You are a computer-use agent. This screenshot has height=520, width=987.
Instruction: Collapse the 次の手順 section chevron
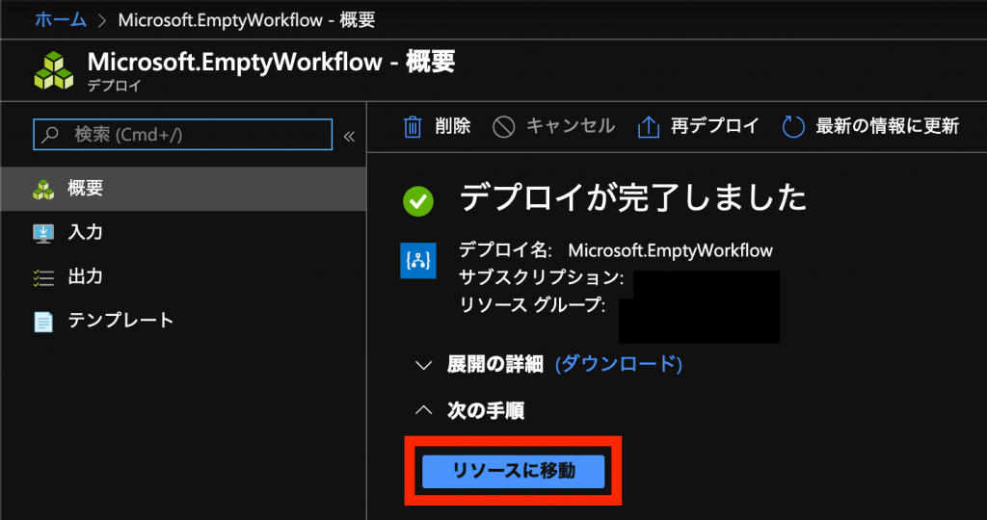pyautogui.click(x=424, y=410)
